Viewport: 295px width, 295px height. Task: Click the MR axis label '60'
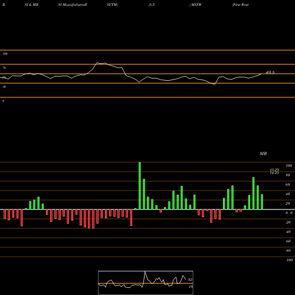(x=288, y=185)
